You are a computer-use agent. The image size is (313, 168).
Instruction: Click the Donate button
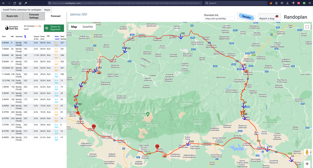click(x=246, y=17)
